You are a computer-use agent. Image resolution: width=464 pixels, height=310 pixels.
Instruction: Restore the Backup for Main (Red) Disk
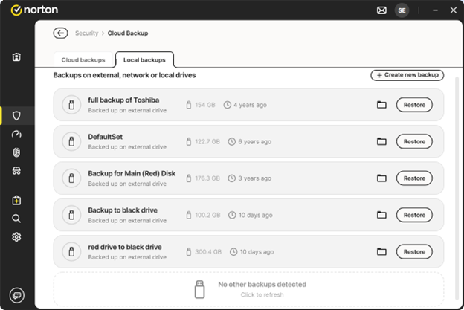pyautogui.click(x=414, y=178)
